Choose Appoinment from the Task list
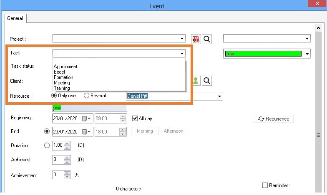The width and height of the screenshot is (327, 195). 65,67
